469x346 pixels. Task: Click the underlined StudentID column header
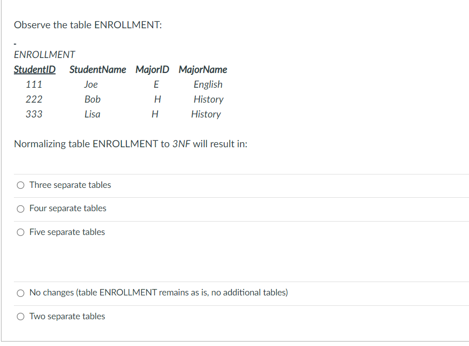click(35, 69)
